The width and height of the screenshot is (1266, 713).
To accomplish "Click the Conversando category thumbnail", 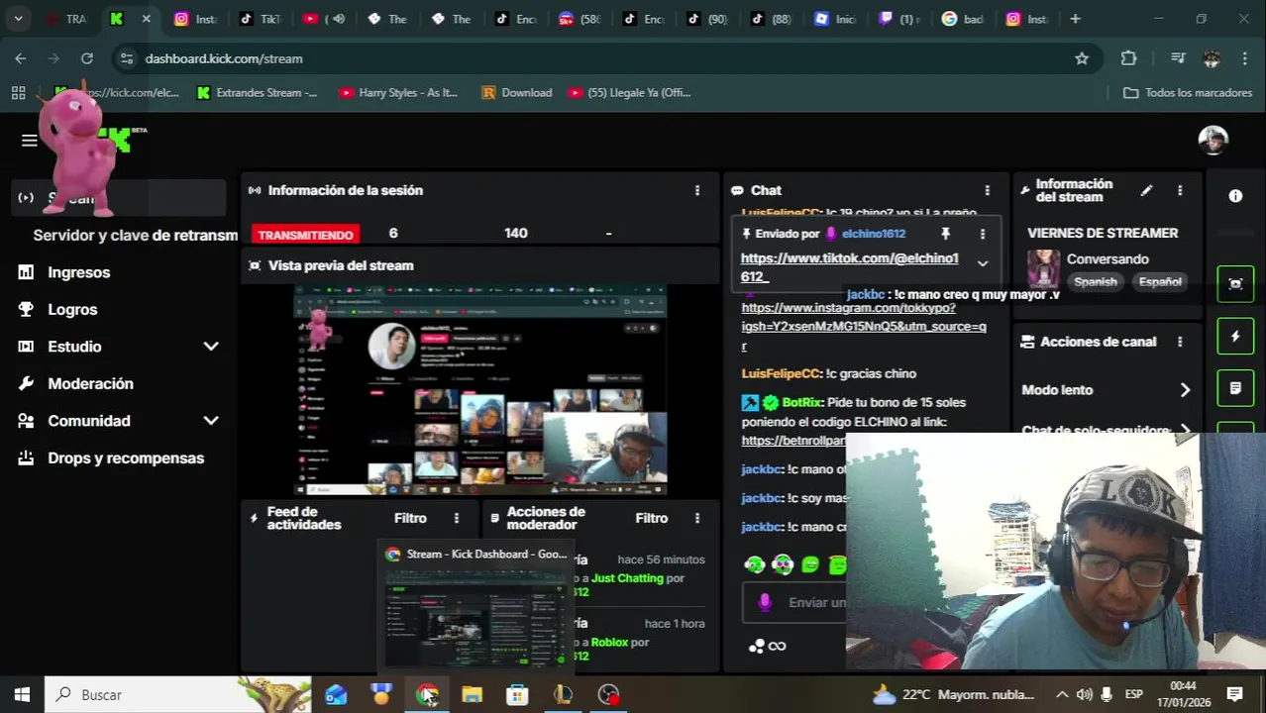I will click(1043, 268).
